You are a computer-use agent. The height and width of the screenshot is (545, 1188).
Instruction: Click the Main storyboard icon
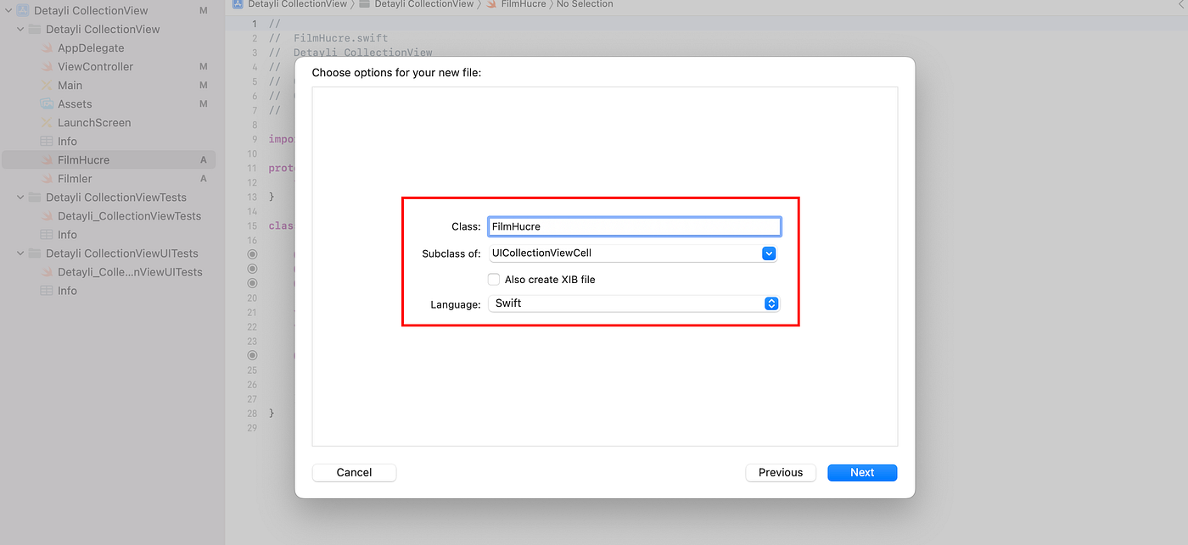tap(45, 85)
